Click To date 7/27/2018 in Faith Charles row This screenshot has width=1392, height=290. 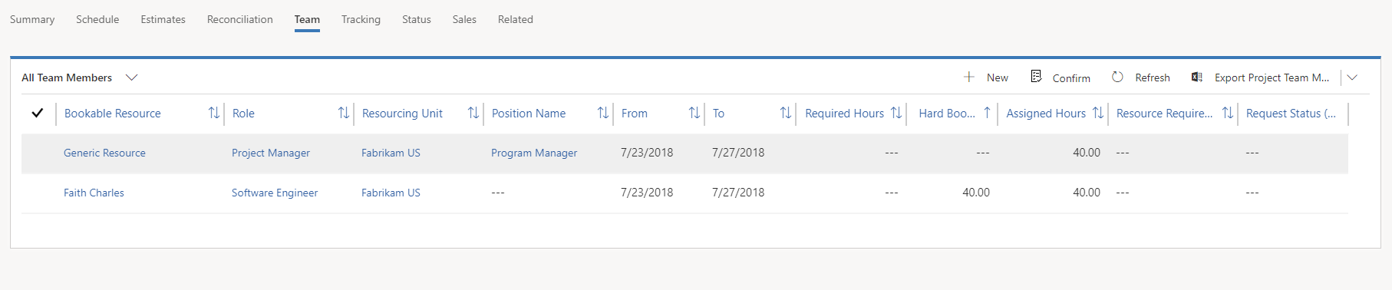pos(738,193)
